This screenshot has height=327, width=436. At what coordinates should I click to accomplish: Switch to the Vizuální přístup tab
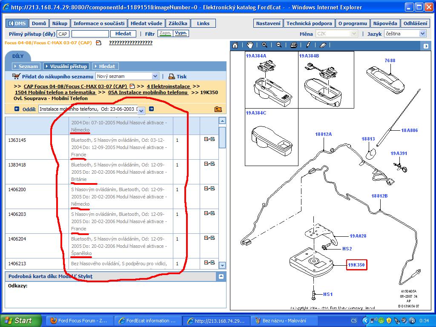pyautogui.click(x=66, y=66)
